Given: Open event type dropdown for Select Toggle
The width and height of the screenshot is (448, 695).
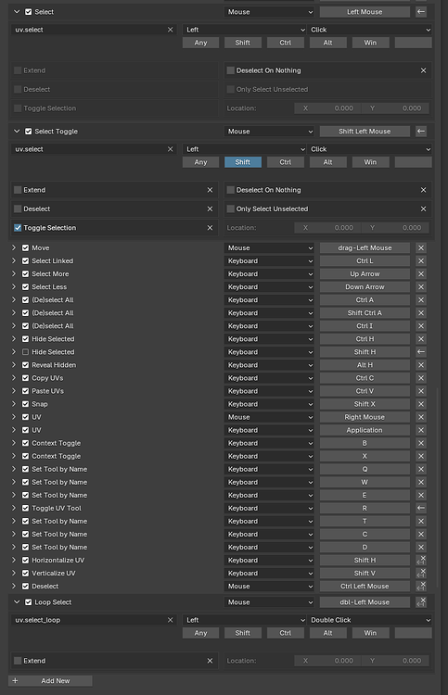Looking at the screenshot, I should point(269,132).
